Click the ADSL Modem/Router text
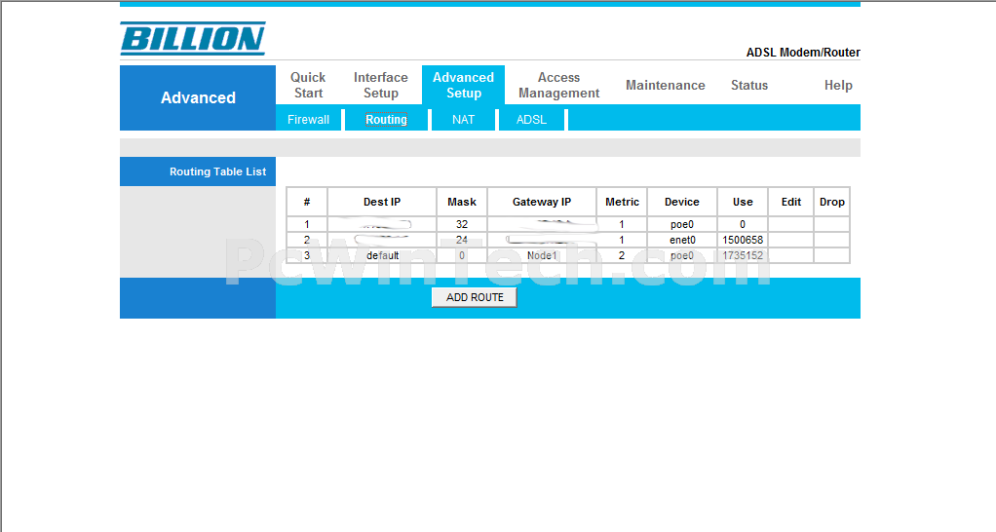The width and height of the screenshot is (996, 532). pos(803,52)
